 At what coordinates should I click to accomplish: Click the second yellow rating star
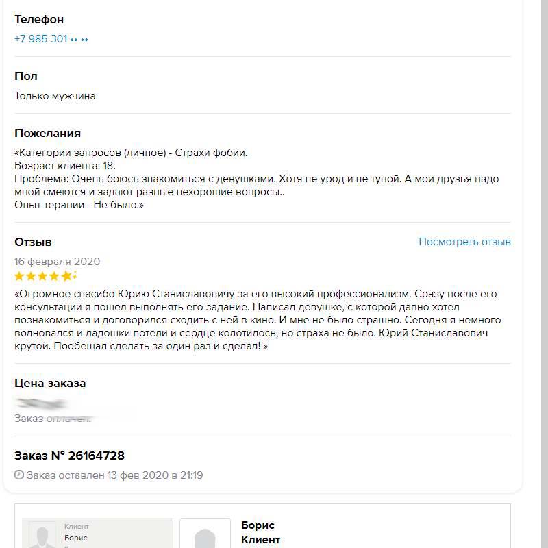[x=32, y=277]
